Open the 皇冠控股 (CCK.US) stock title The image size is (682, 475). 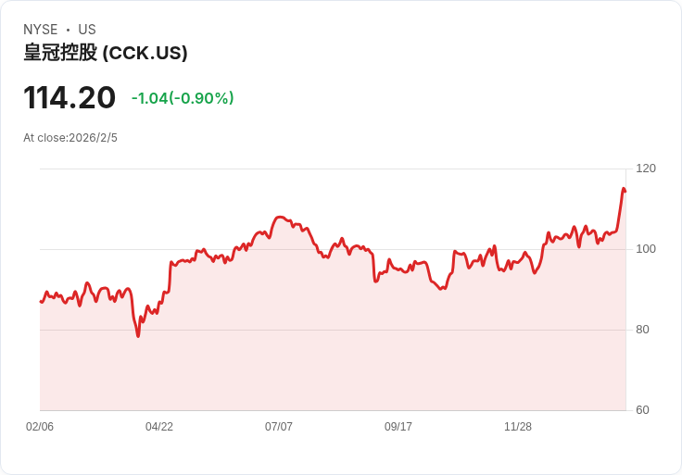pos(106,53)
